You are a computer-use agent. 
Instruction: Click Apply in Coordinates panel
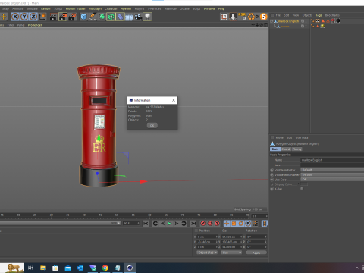(256, 253)
